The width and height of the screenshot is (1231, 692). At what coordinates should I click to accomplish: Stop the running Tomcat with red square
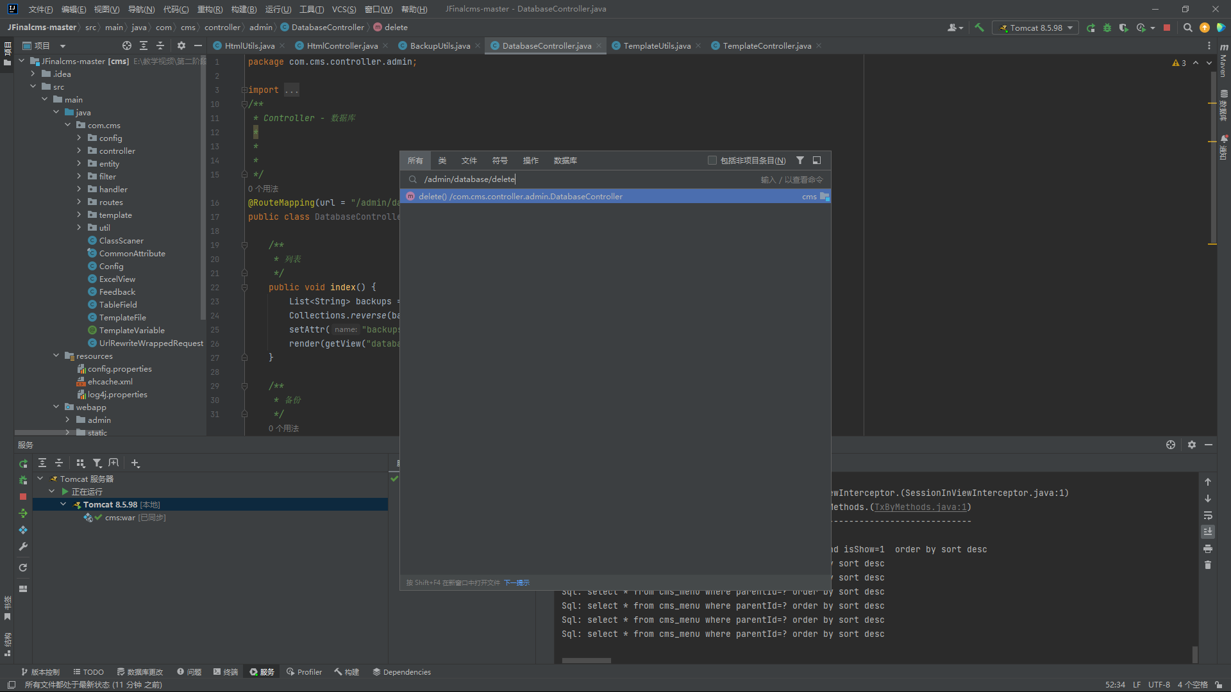(1167, 28)
